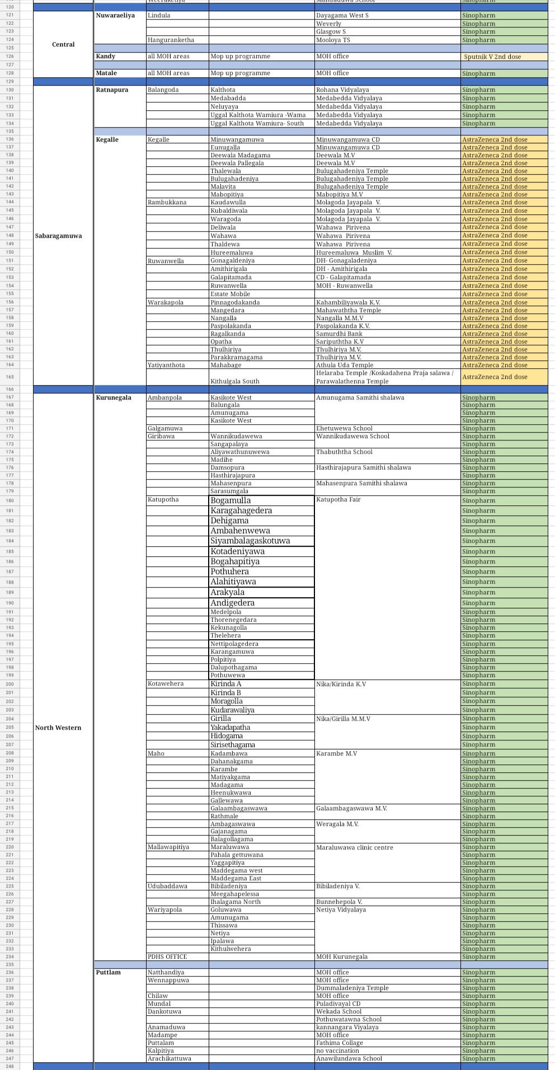Click the 'Mooloya TS' cell
Image resolution: width=555 pixels, height=1070 pixels.
(x=387, y=40)
